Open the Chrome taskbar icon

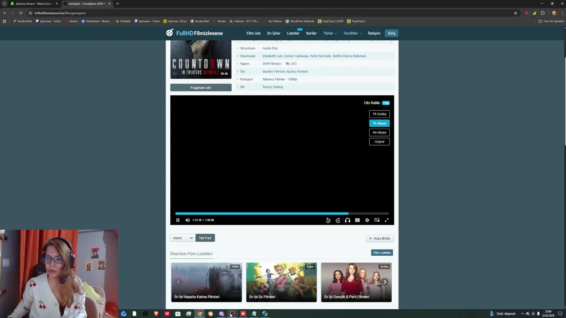(x=199, y=314)
